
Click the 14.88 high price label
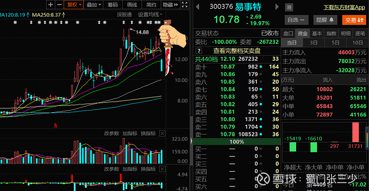point(142,32)
